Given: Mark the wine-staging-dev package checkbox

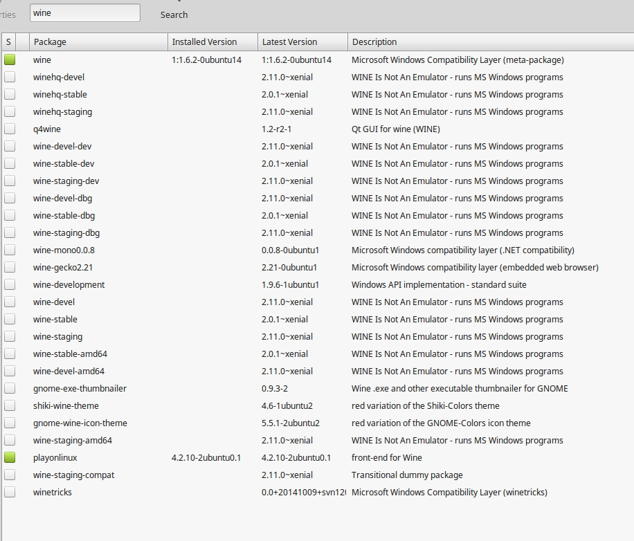Looking at the screenshot, I should tap(10, 181).
